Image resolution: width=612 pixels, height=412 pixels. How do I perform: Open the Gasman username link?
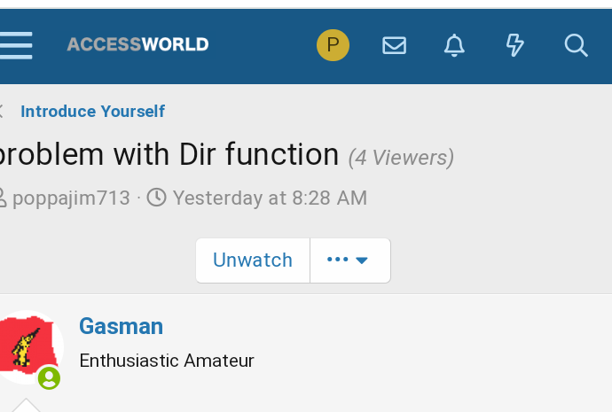point(121,326)
